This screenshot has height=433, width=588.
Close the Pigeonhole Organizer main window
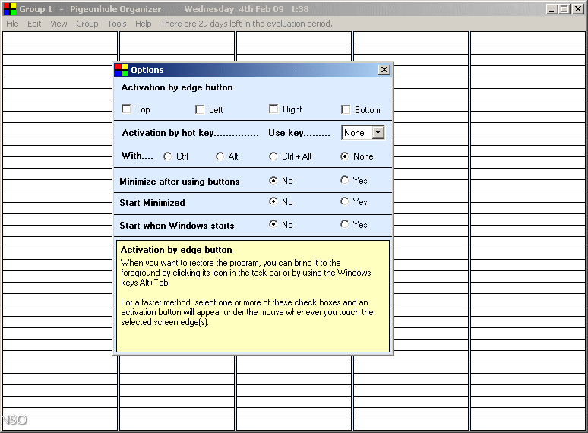pos(578,9)
